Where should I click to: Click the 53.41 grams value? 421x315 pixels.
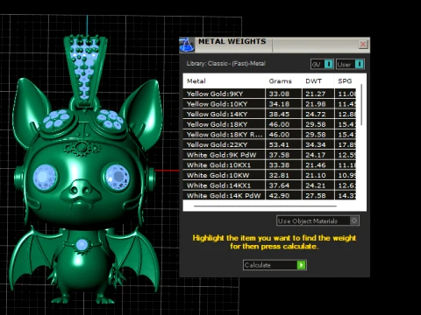(x=279, y=144)
